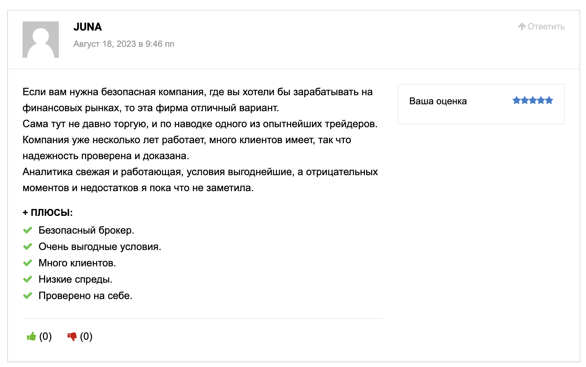Click the text Проверено на себе

click(x=85, y=296)
